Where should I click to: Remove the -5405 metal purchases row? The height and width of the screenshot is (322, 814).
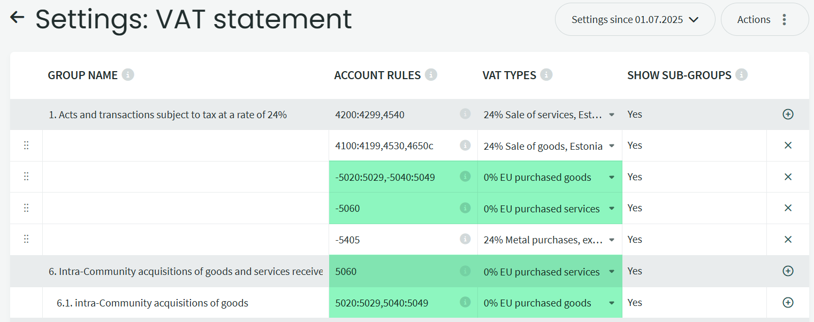(x=787, y=240)
